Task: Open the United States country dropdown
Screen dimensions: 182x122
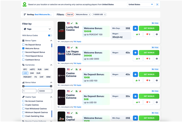Action: (x=141, y=5)
